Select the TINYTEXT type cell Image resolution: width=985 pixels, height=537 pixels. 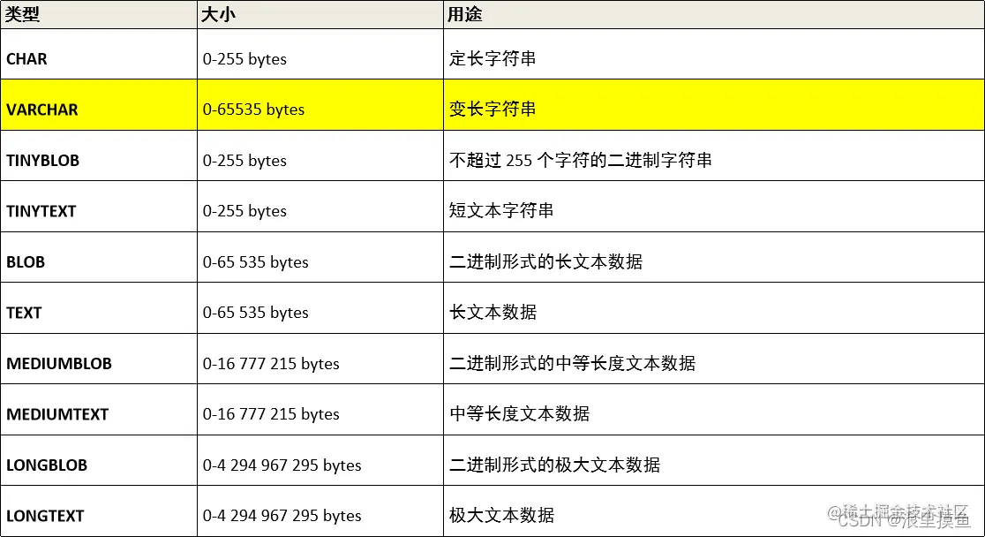pos(99,207)
